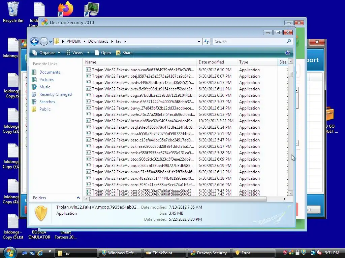Viewport: 345px width, 258px height.
Task: Open Explorer help question mark icon
Action: (x=288, y=53)
